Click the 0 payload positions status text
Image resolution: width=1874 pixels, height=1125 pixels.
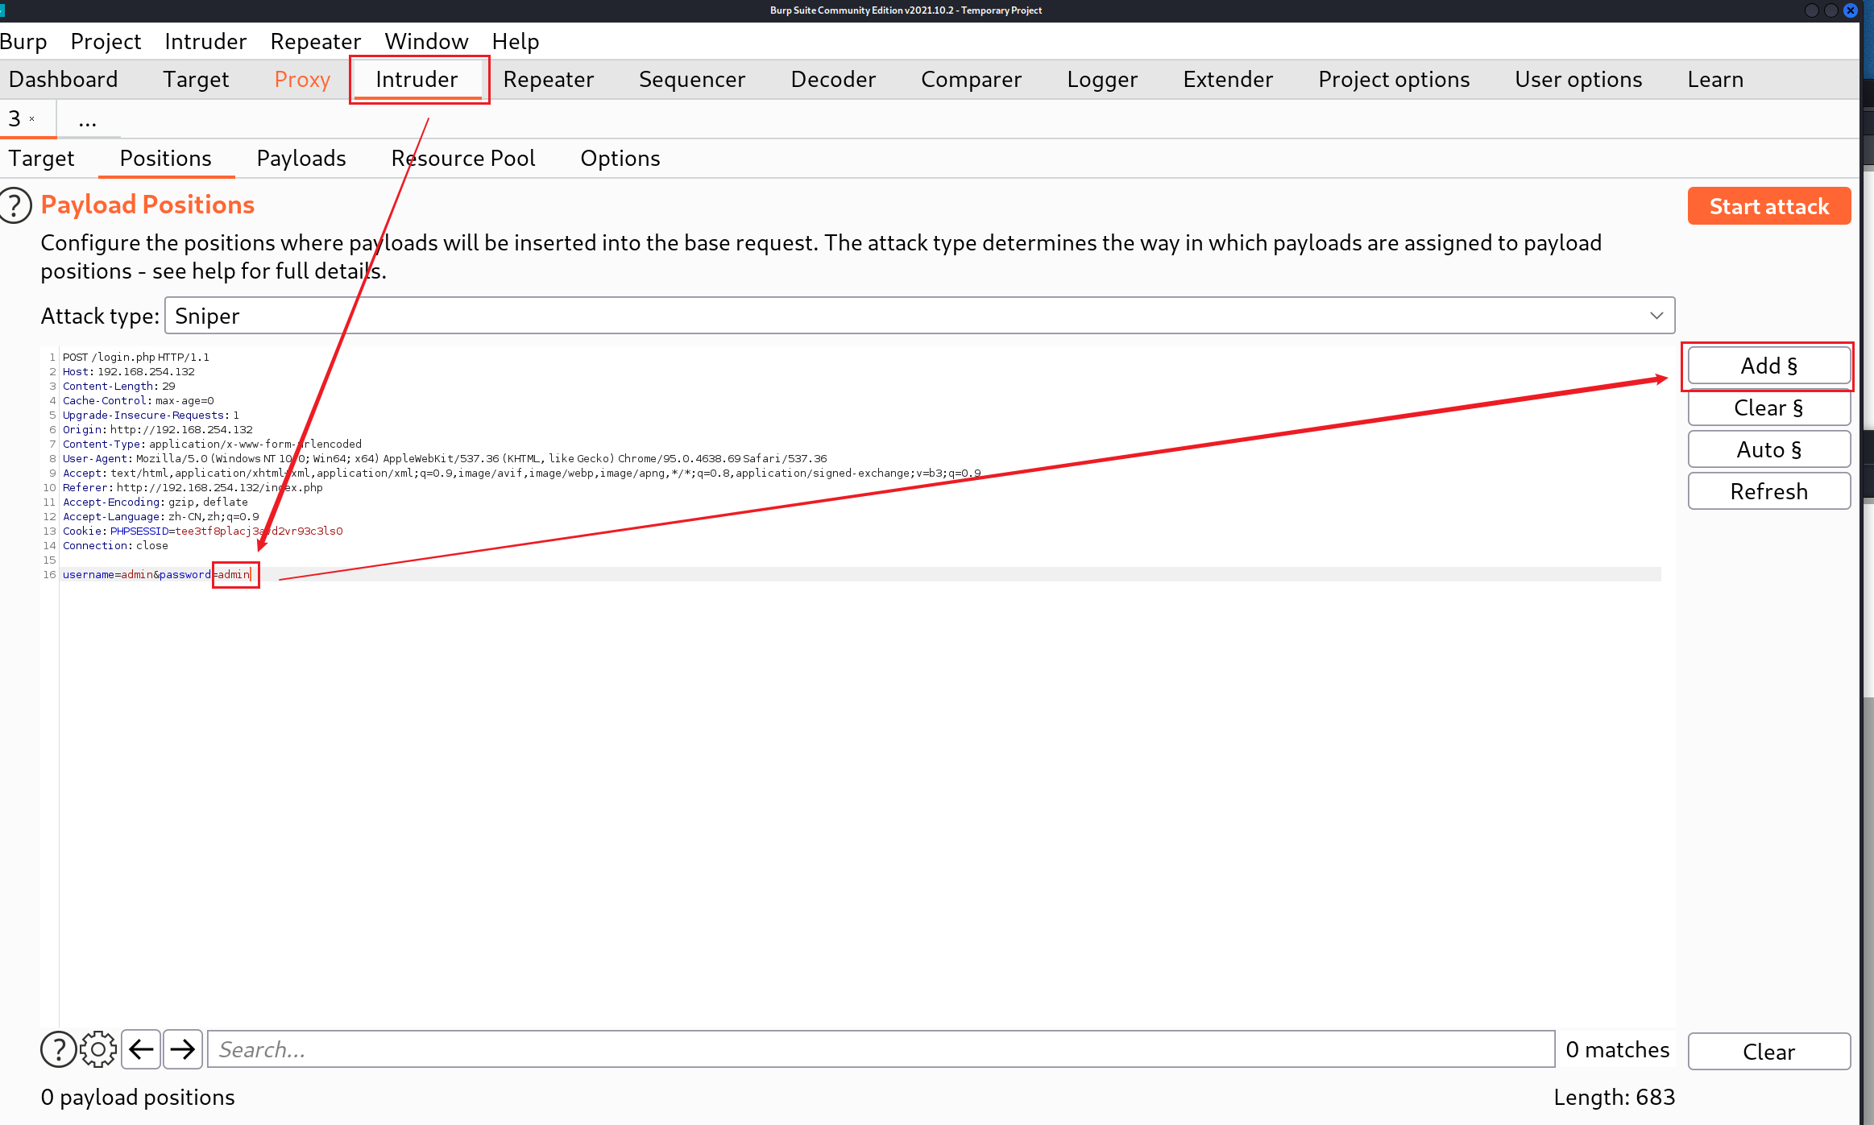pos(138,1097)
